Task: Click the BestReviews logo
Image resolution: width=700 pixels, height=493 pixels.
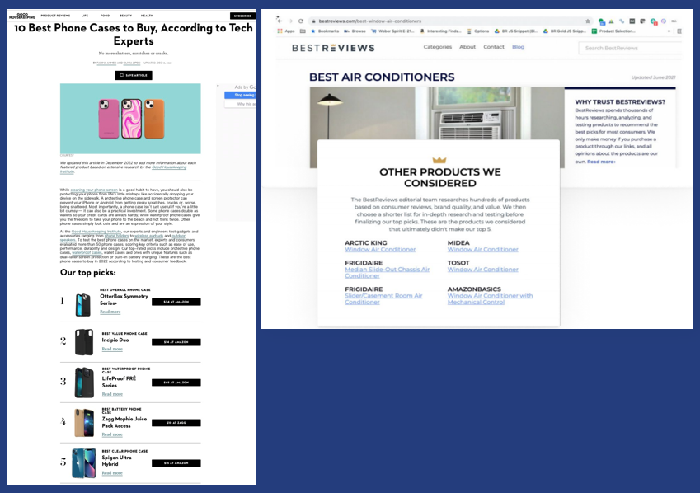Action: [332, 48]
